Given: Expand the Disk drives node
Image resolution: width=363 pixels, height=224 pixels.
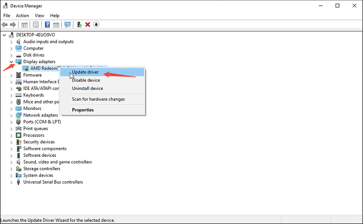Looking at the screenshot, I should 11,55.
